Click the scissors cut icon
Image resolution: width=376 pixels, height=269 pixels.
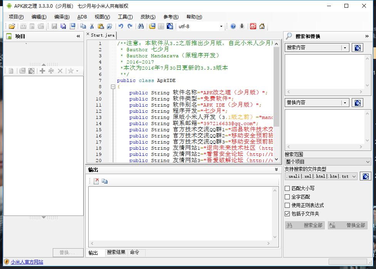[92, 26]
